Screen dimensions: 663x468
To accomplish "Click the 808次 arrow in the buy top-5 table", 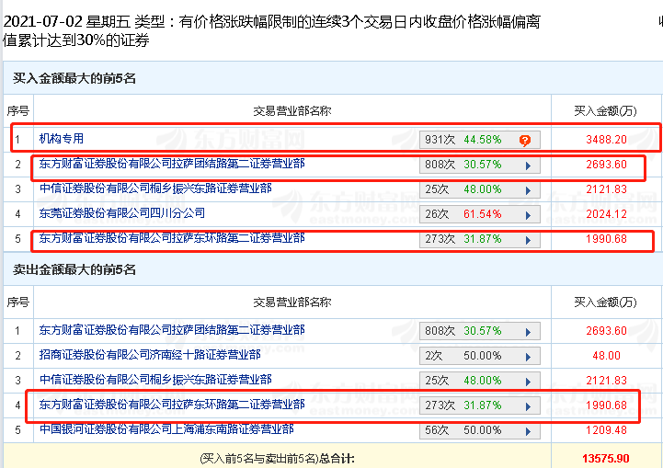I will pyautogui.click(x=528, y=166).
